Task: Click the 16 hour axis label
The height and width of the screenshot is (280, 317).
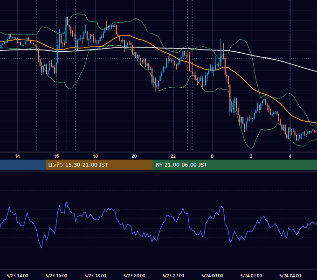Action: click(56, 156)
